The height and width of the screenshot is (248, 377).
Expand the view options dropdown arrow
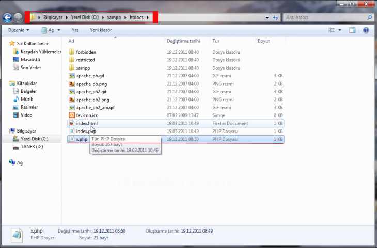339,30
